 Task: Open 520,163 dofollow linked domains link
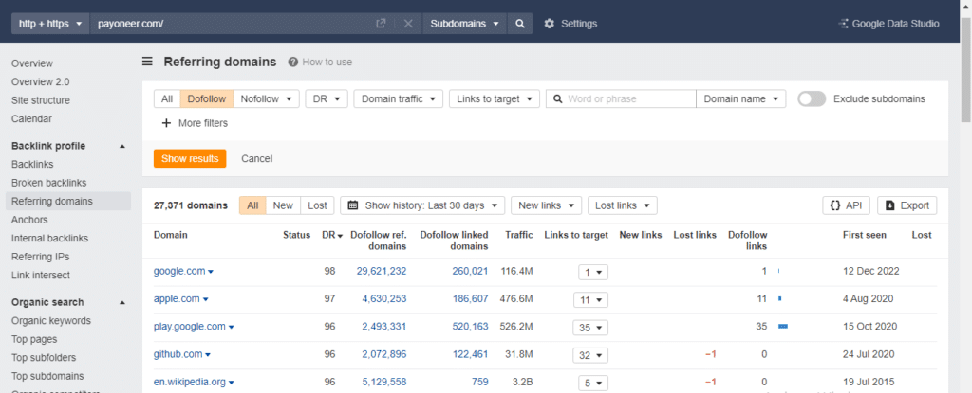pyautogui.click(x=469, y=326)
